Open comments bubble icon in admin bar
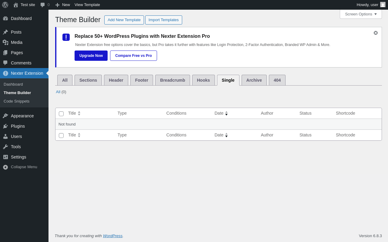This screenshot has width=388, height=242. click(42, 5)
